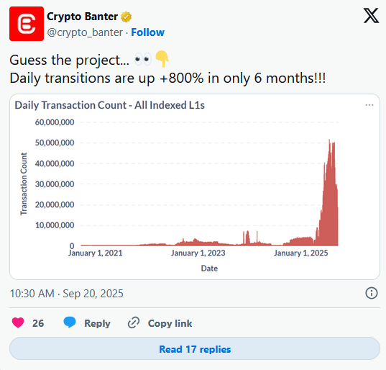Click the @crypto_banter handle
This screenshot has height=370, width=386.
tap(85, 32)
